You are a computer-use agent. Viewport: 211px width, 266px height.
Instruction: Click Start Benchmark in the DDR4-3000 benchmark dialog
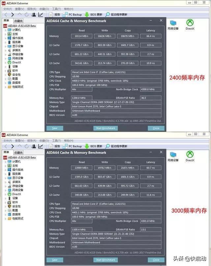pyautogui.click(x=105, y=260)
